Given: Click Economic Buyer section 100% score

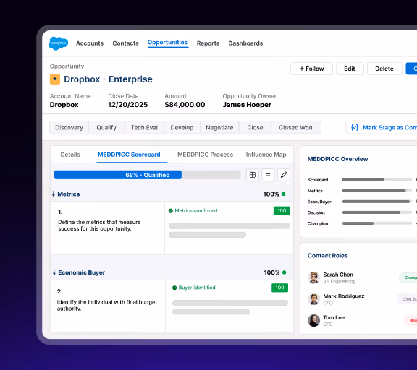Looking at the screenshot, I should [x=271, y=272].
